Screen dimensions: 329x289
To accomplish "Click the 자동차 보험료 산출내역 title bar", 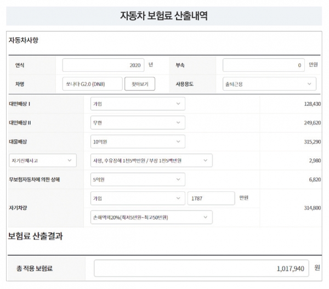I will (164, 16).
